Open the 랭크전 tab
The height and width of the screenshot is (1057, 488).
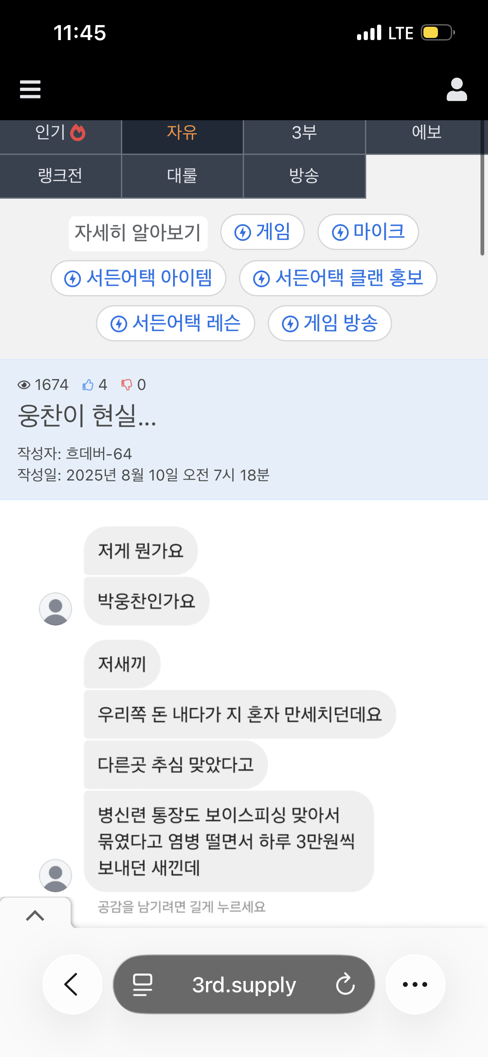pos(60,175)
